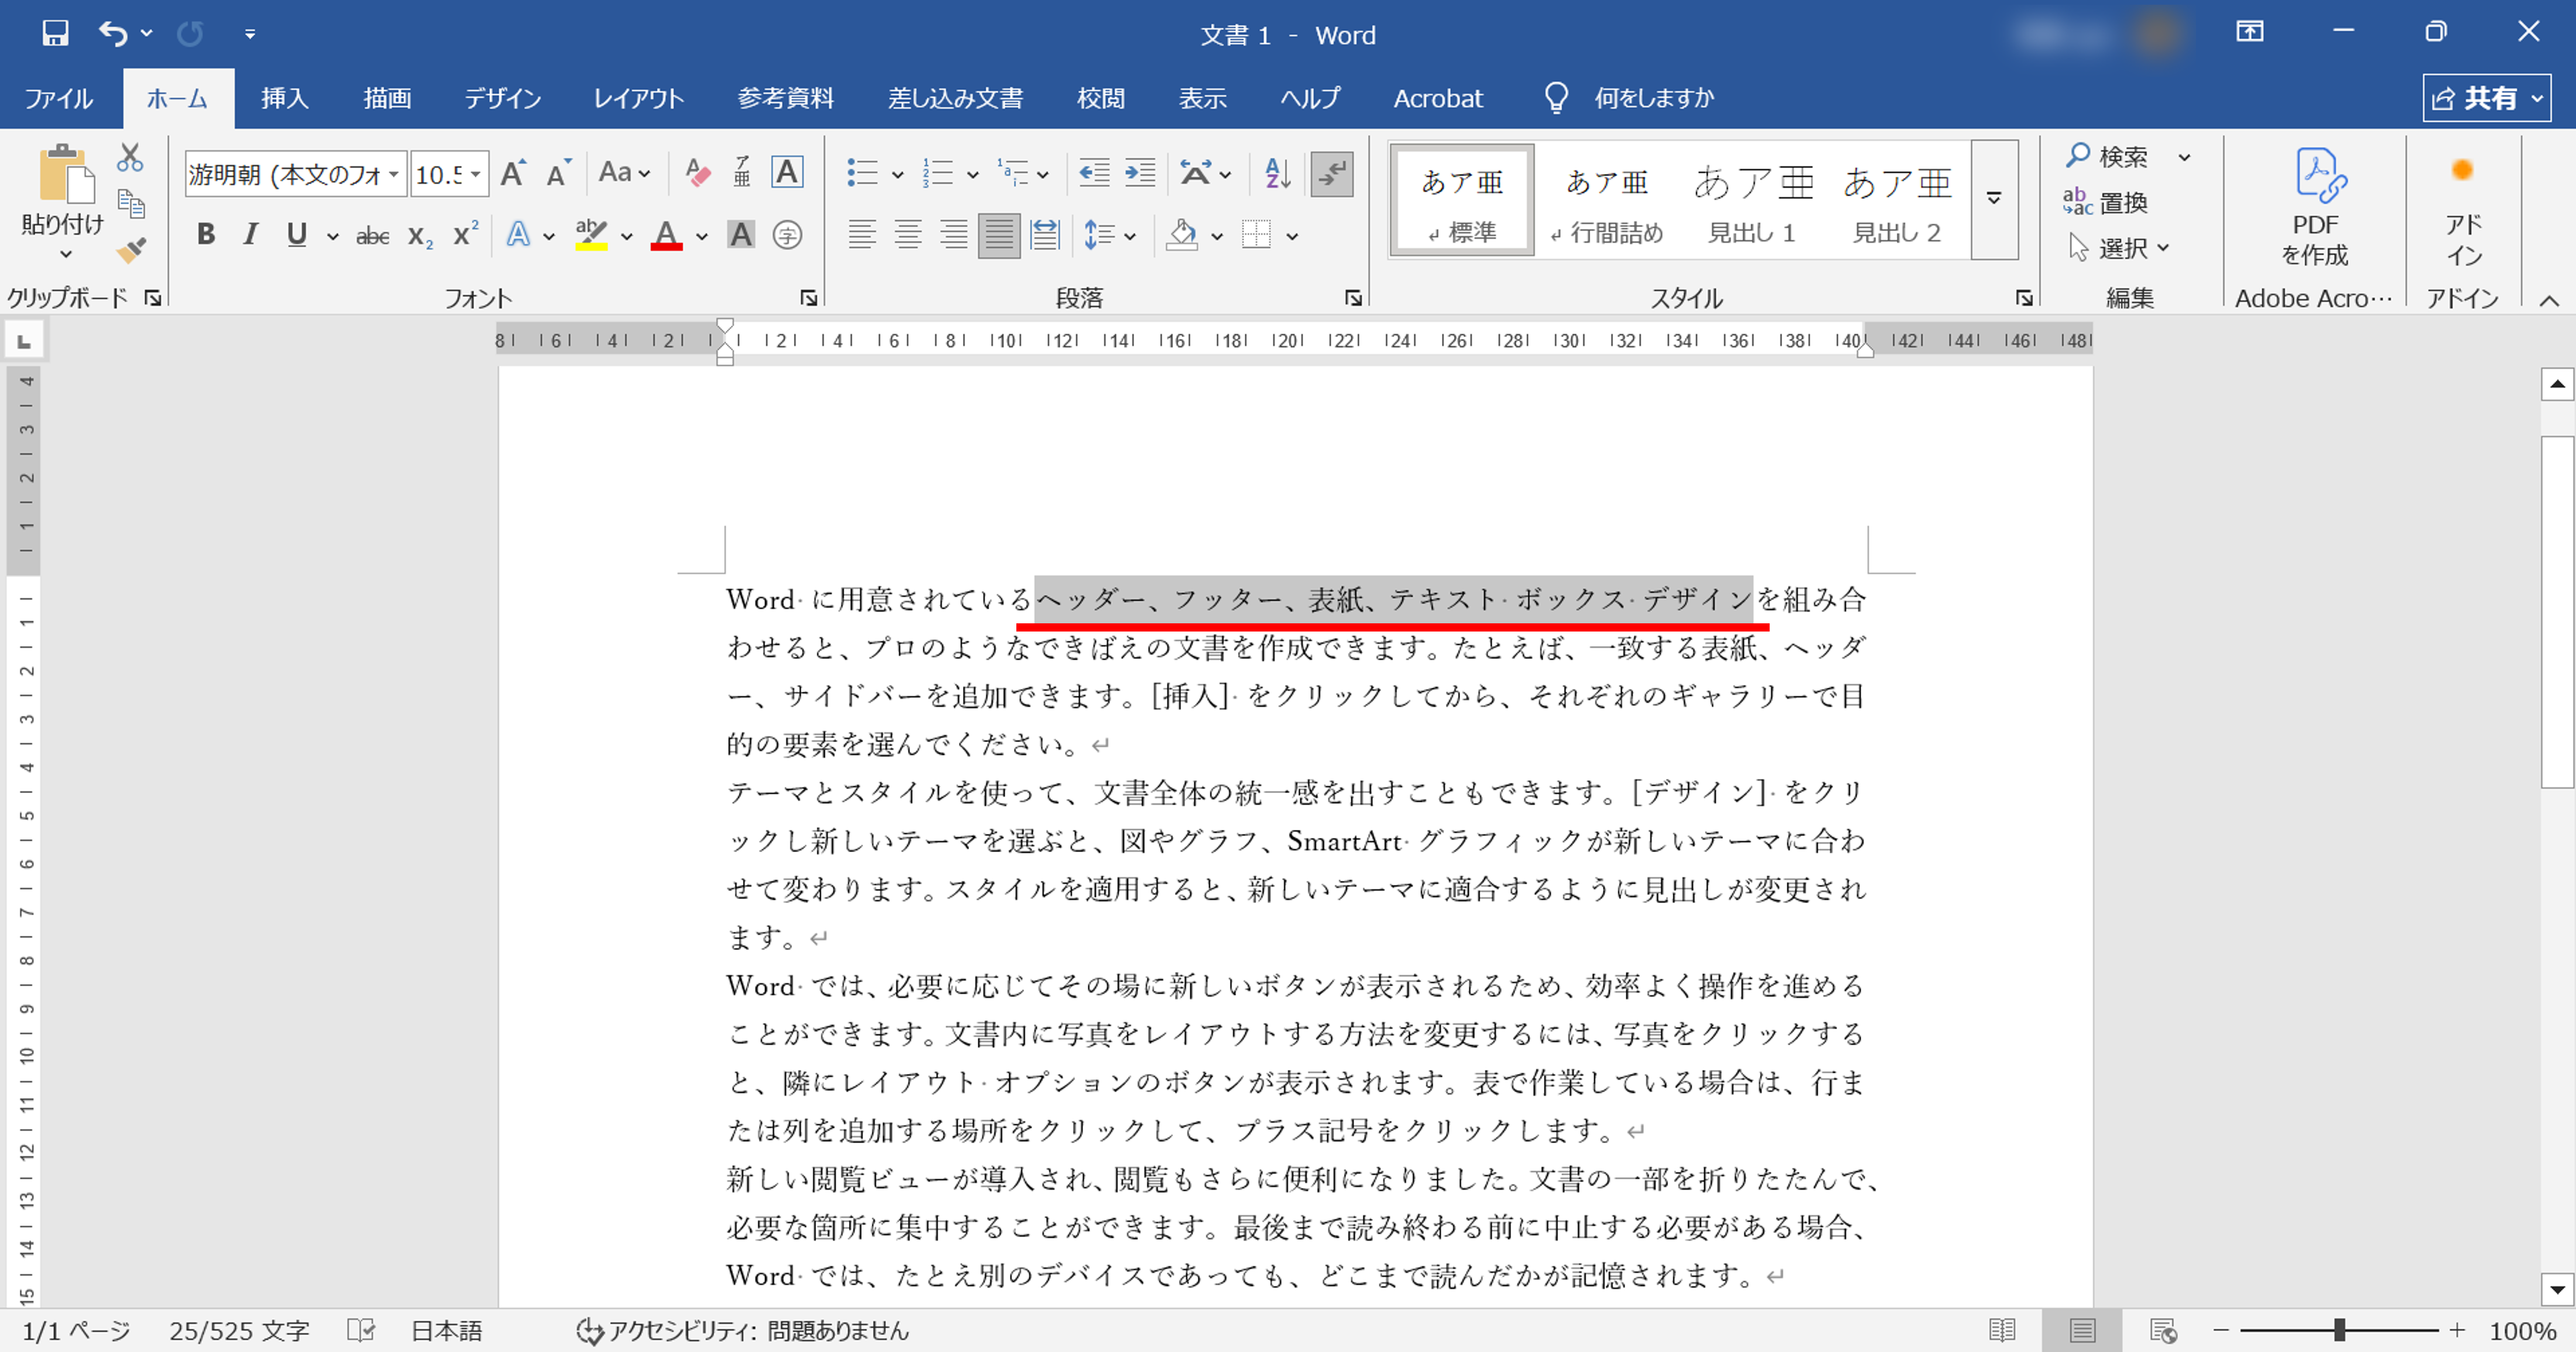Switch to the Layout (レイアウト) tab
This screenshot has width=2576, height=1352.
[639, 98]
